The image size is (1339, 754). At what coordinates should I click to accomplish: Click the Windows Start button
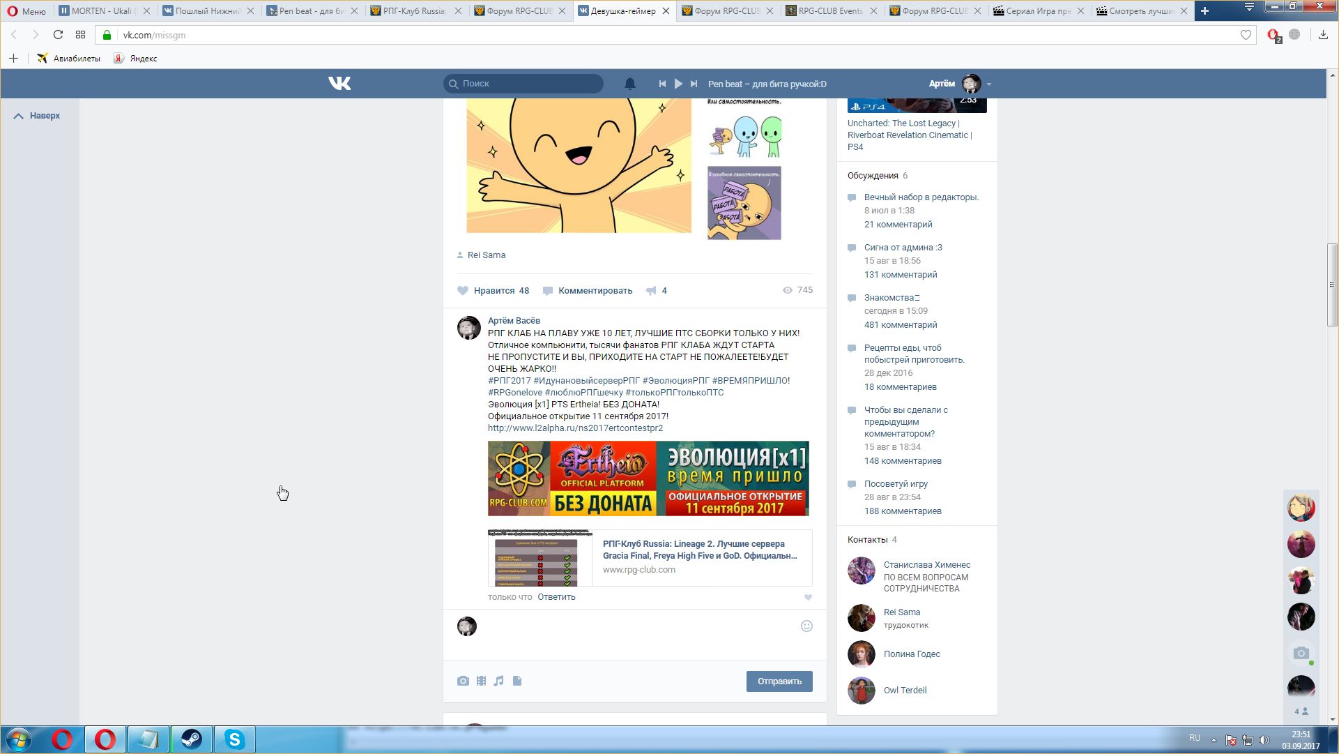[x=19, y=739]
